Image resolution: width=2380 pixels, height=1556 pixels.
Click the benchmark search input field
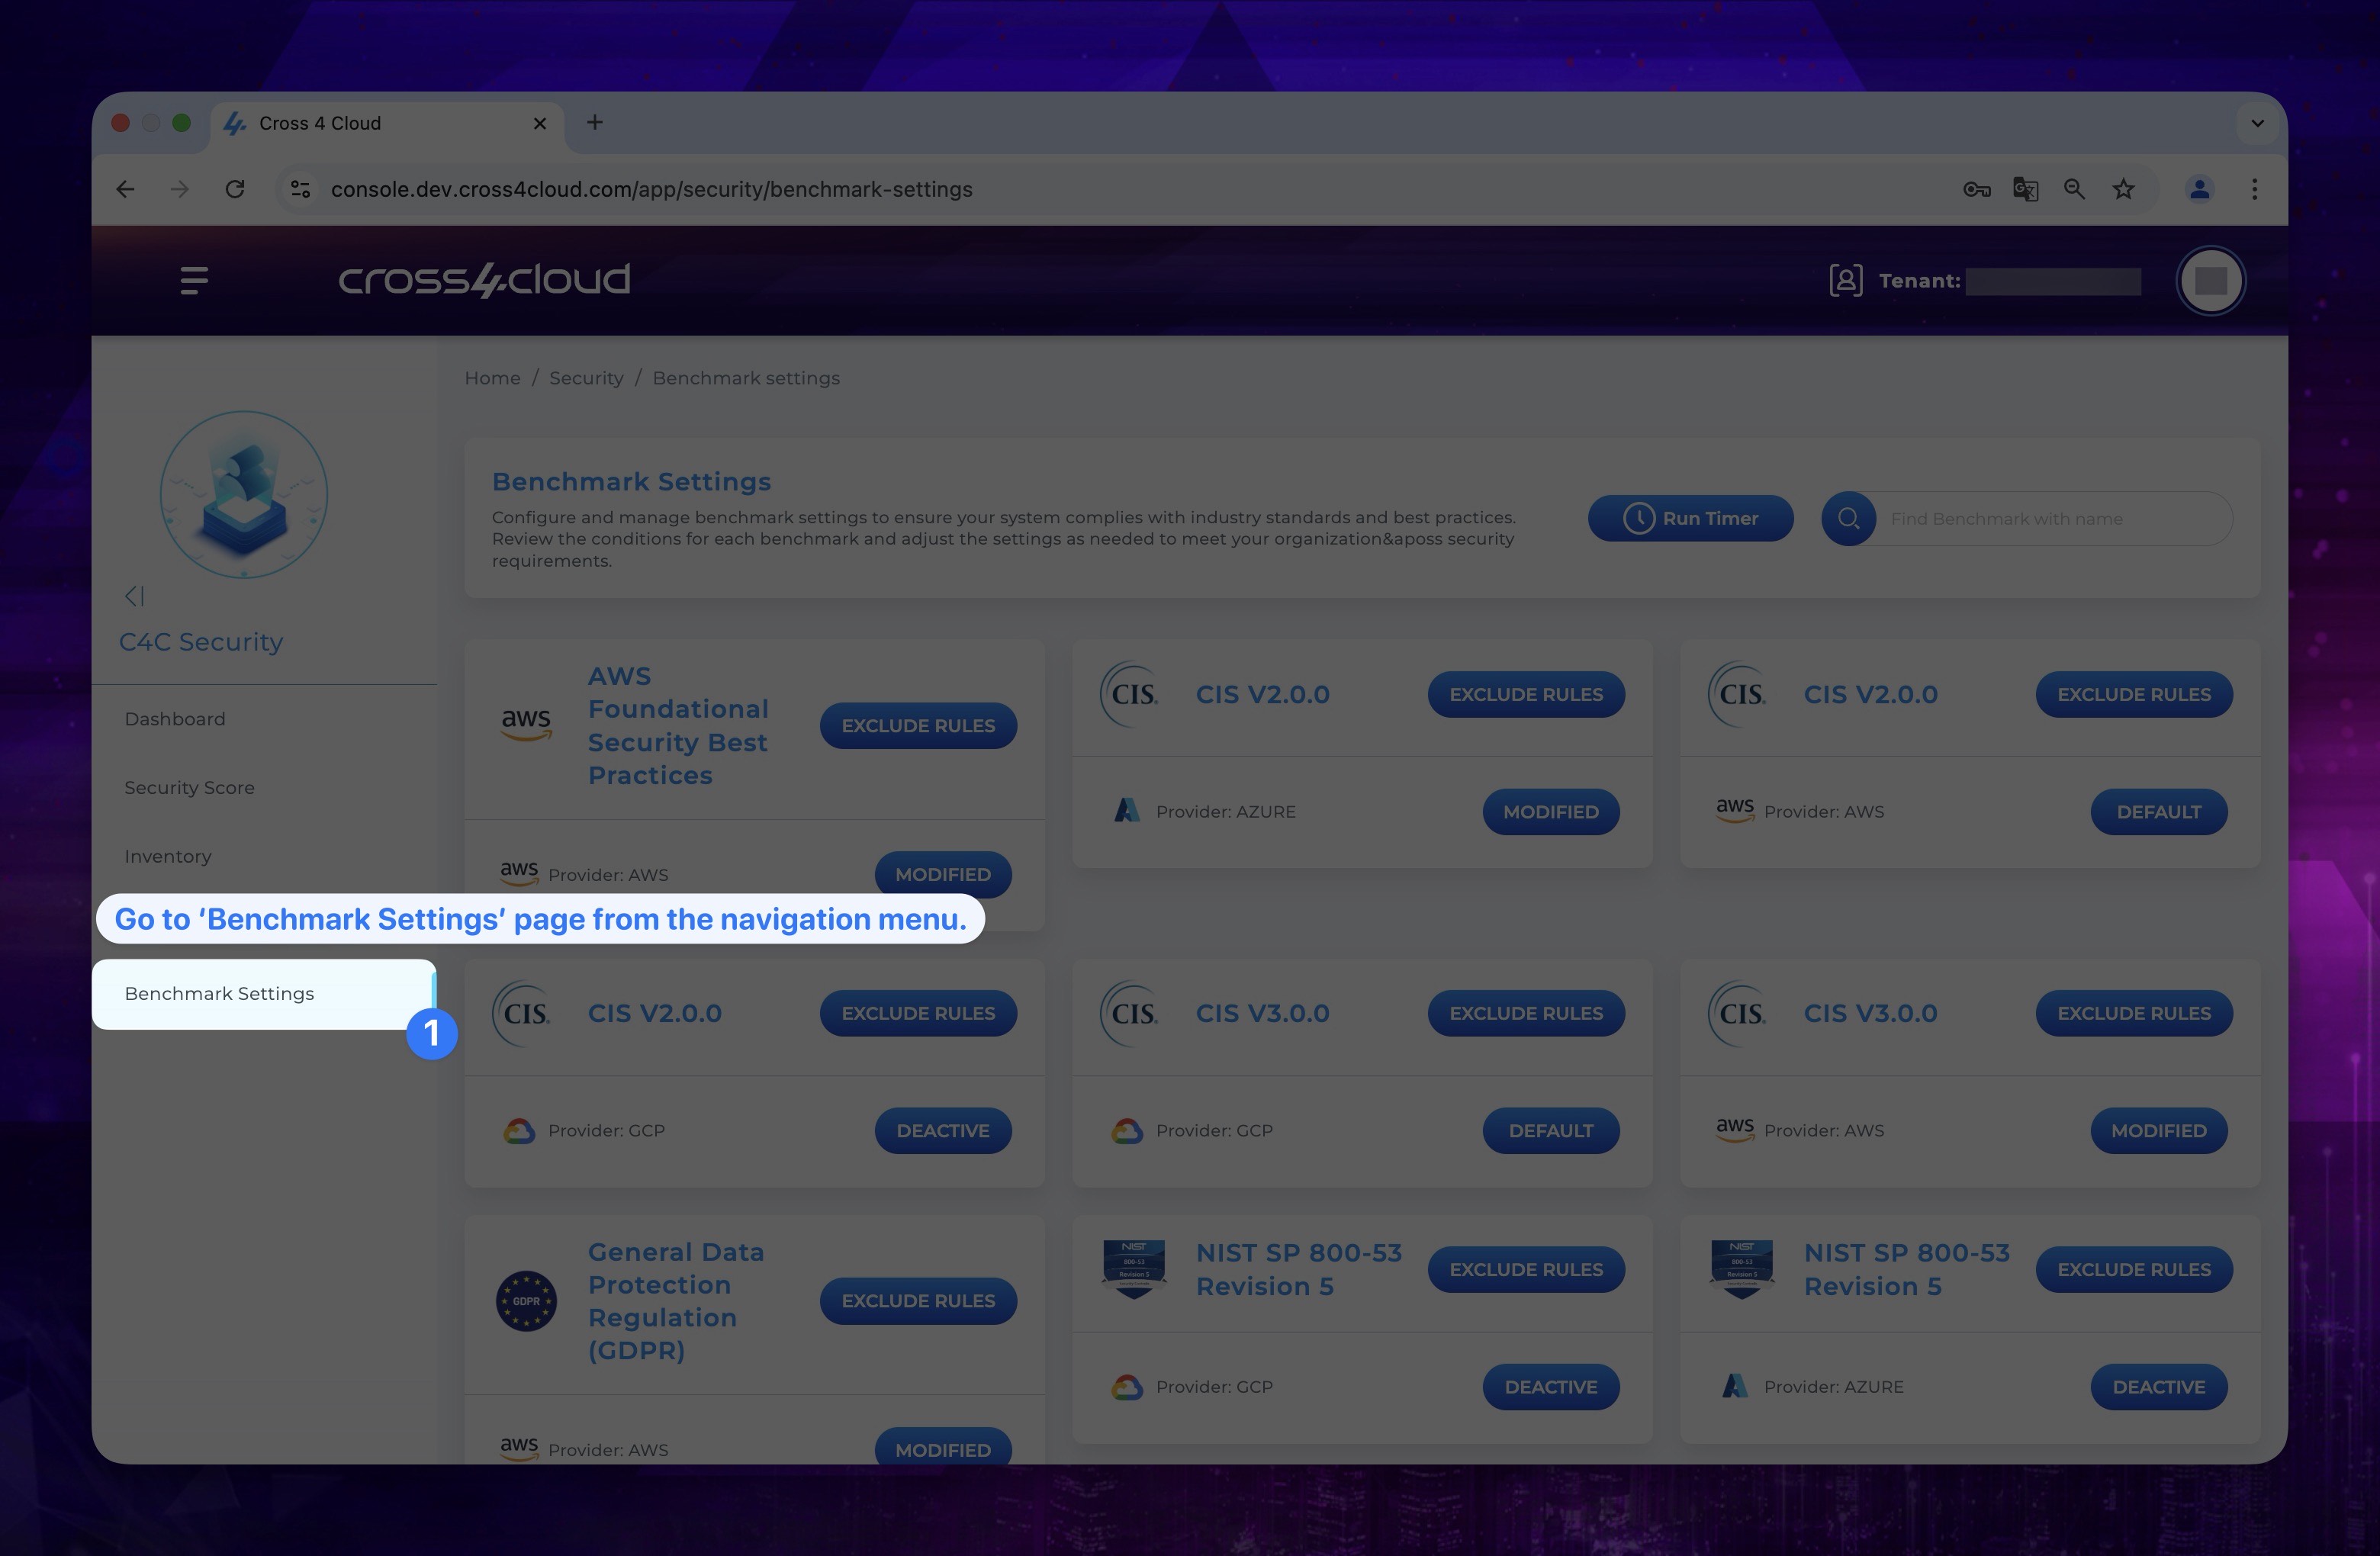tap(2048, 517)
